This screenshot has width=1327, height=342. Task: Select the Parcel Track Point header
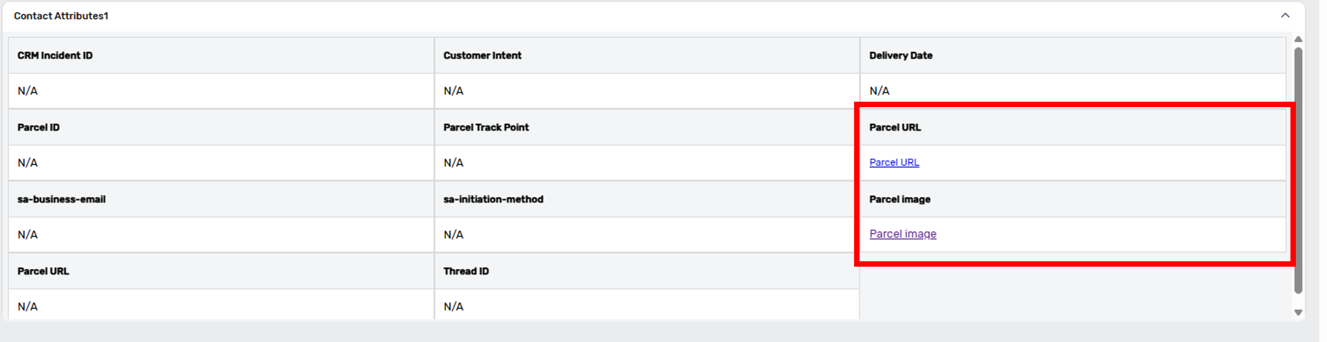(486, 128)
